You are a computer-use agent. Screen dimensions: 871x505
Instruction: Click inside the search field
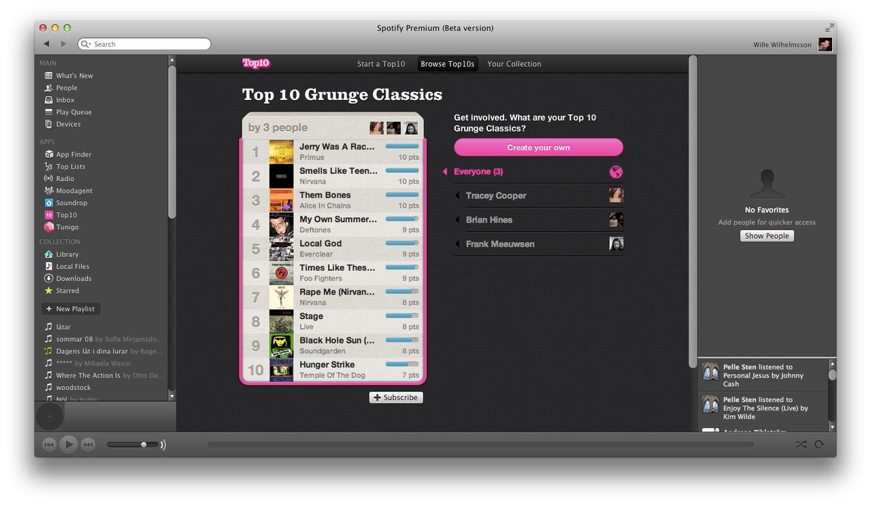coord(143,44)
